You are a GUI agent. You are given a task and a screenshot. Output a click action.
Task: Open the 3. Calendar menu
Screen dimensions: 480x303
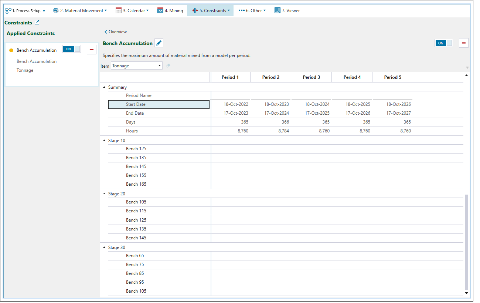pos(132,11)
